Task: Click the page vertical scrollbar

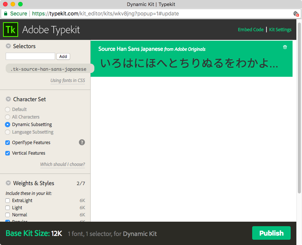Action: click(x=299, y=108)
